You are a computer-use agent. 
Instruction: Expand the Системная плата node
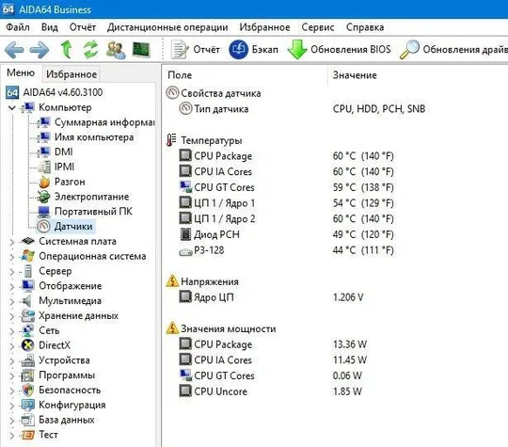pyautogui.click(x=12, y=242)
